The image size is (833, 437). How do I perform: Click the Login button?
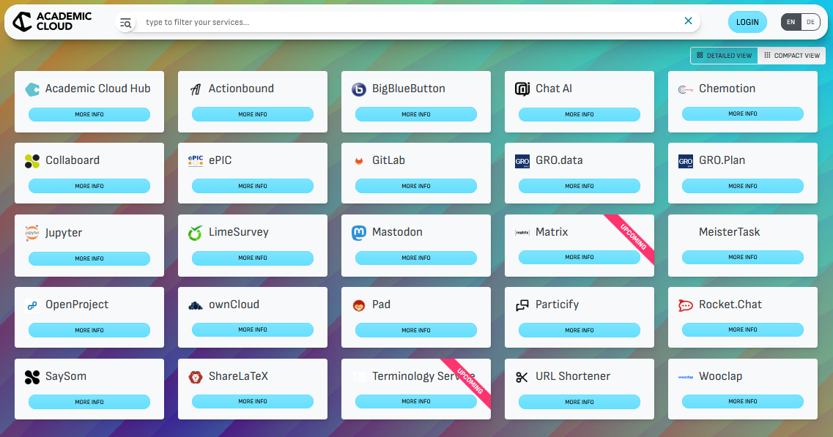(x=747, y=22)
